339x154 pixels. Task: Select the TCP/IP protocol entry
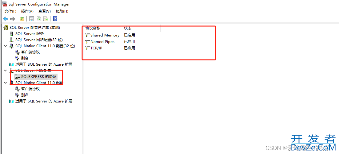click(x=96, y=48)
